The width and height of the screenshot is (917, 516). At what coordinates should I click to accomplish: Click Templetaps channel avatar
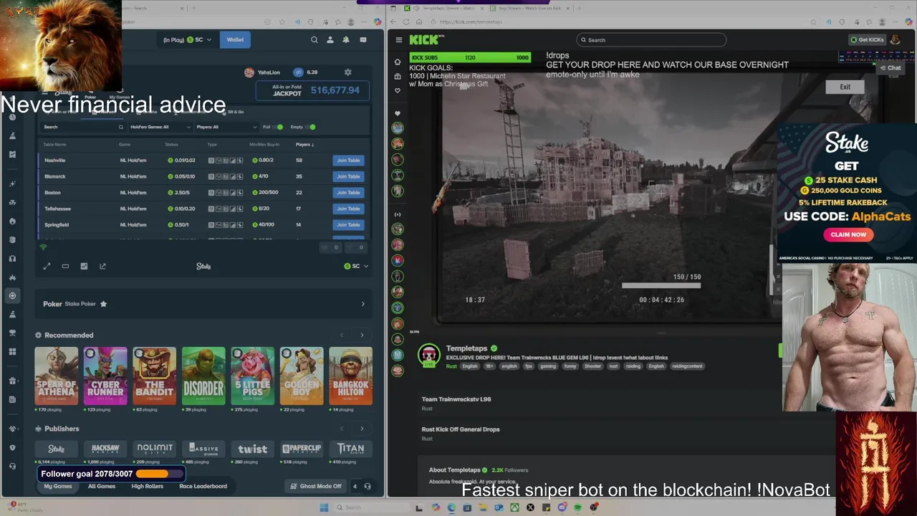click(428, 355)
